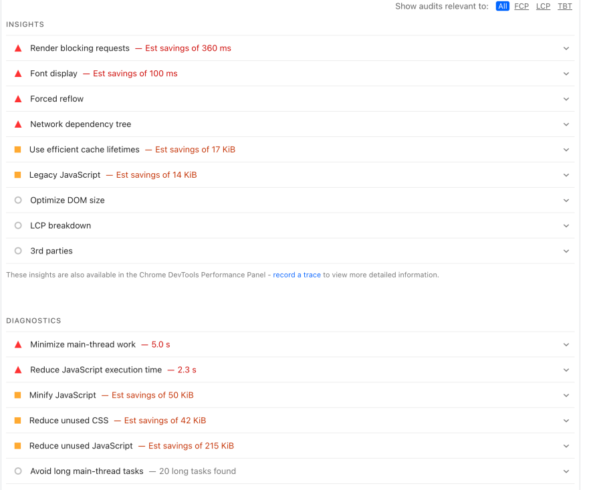
Task: Click the Est savings of 360 ms text
Action: tap(184, 48)
